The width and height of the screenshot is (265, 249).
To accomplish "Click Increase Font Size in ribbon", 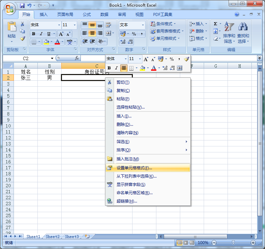I will pos(61,34).
